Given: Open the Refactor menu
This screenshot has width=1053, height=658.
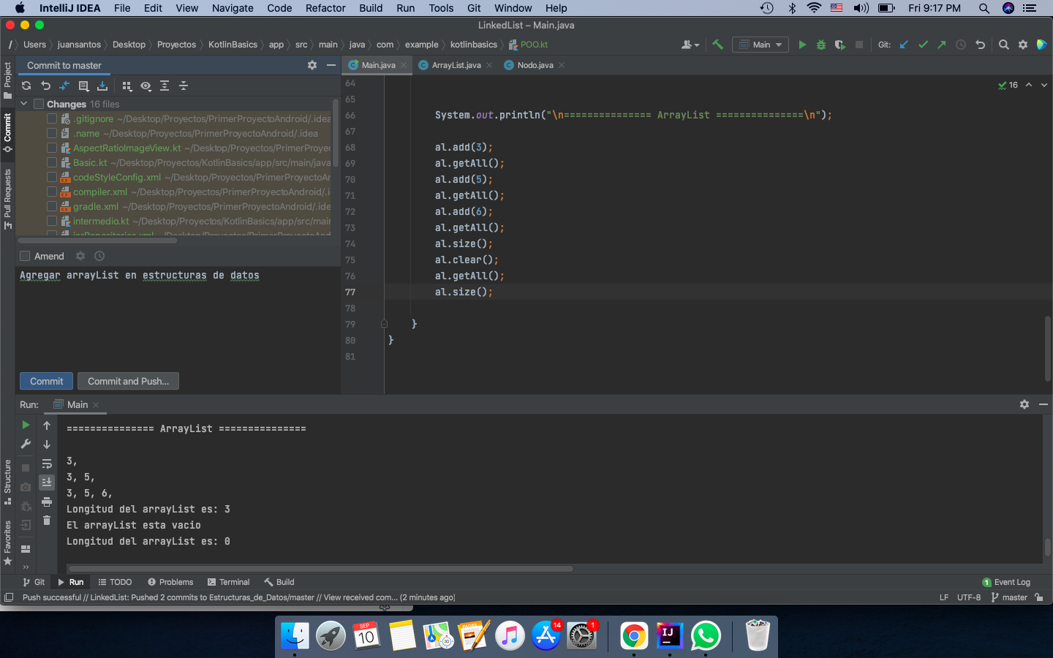Looking at the screenshot, I should tap(325, 8).
